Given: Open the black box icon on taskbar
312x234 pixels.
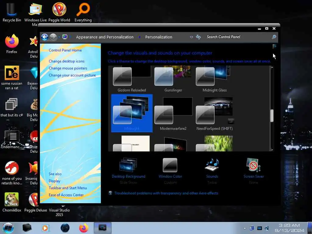Looking at the screenshot, I should [27, 228].
